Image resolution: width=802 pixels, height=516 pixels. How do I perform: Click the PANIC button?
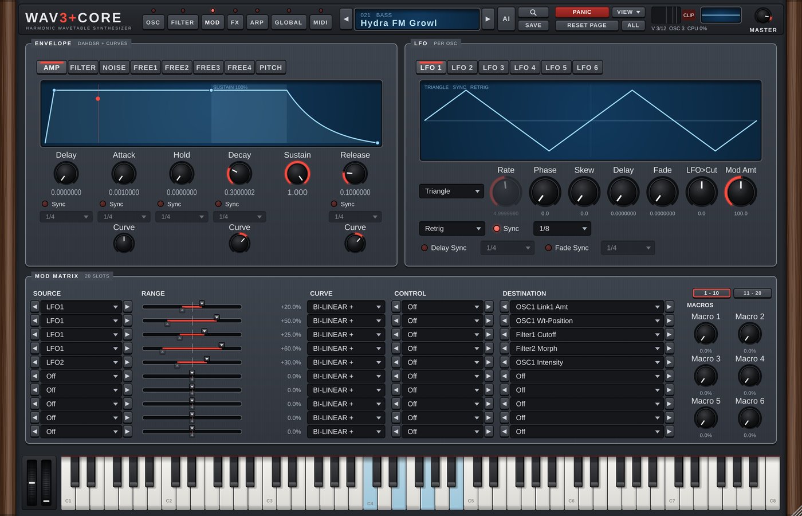(x=582, y=12)
